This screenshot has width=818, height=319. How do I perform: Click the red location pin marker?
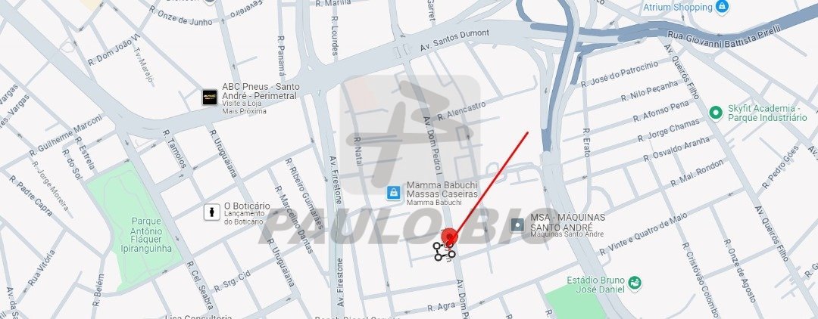coord(449,237)
